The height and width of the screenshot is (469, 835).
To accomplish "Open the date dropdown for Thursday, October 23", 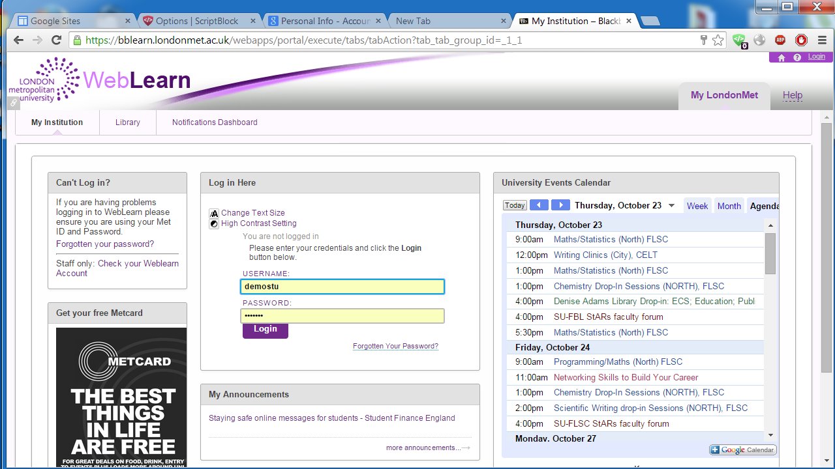I will (672, 205).
